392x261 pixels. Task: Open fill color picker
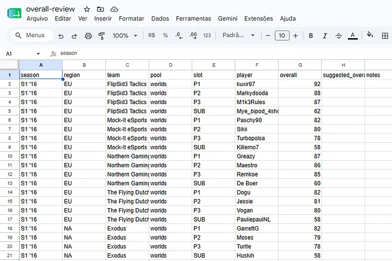click(370, 35)
